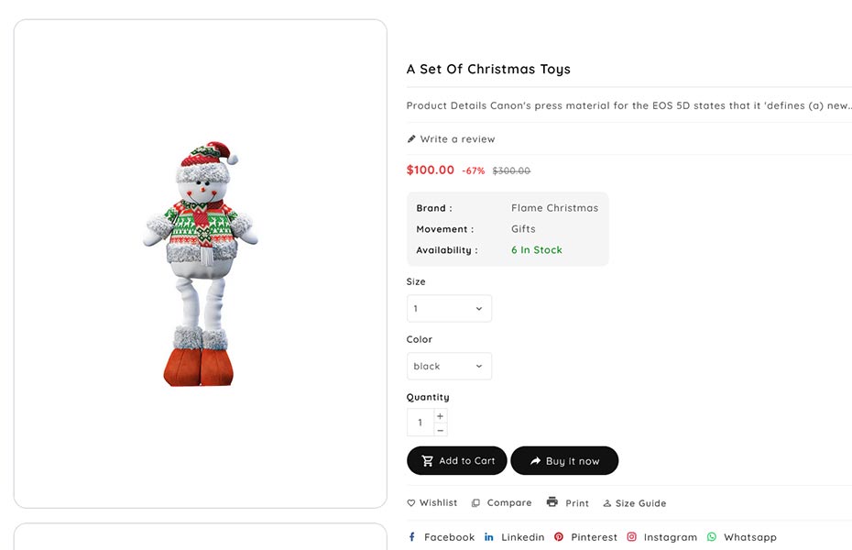Share via the Instagram icon
852x550 pixels.
632,537
